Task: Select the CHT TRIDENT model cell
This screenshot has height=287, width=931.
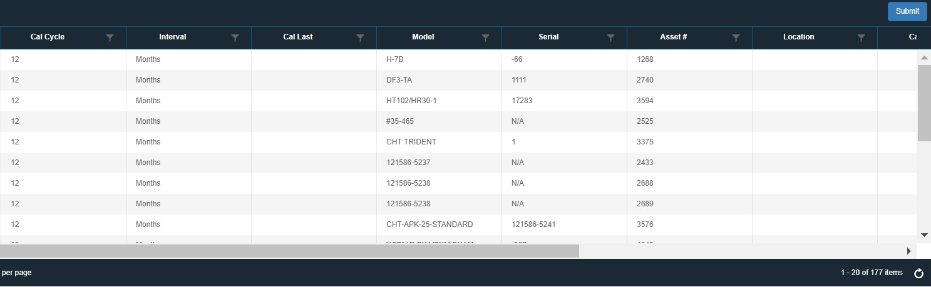Action: 411,142
